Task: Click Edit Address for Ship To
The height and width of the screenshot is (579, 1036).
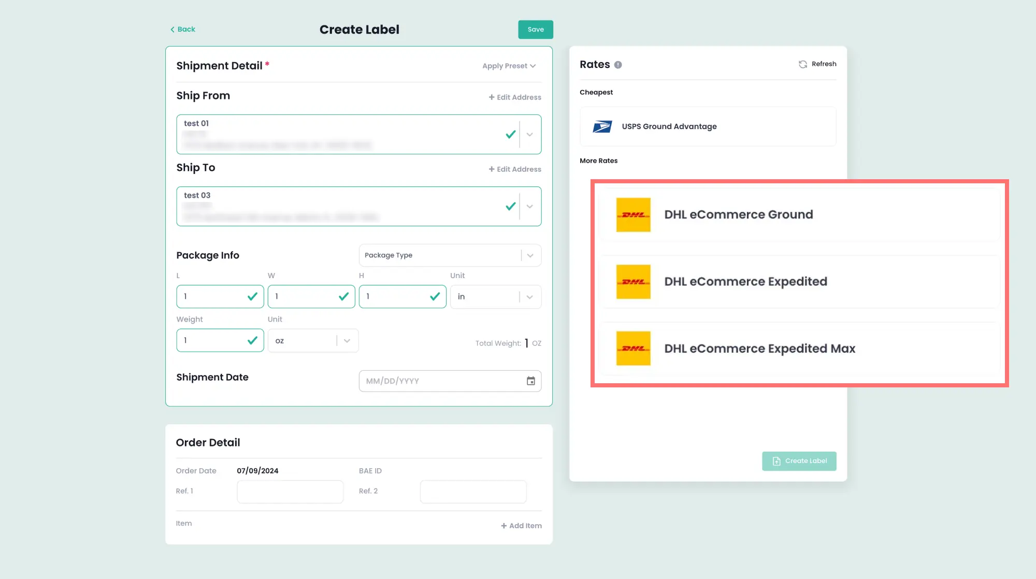Action: tap(515, 169)
